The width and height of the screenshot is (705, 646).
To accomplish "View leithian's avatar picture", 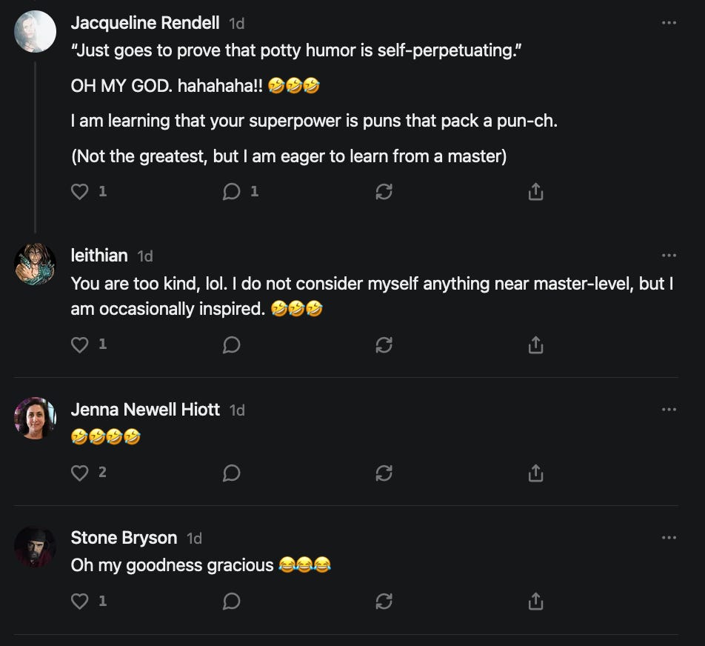I will tap(35, 264).
